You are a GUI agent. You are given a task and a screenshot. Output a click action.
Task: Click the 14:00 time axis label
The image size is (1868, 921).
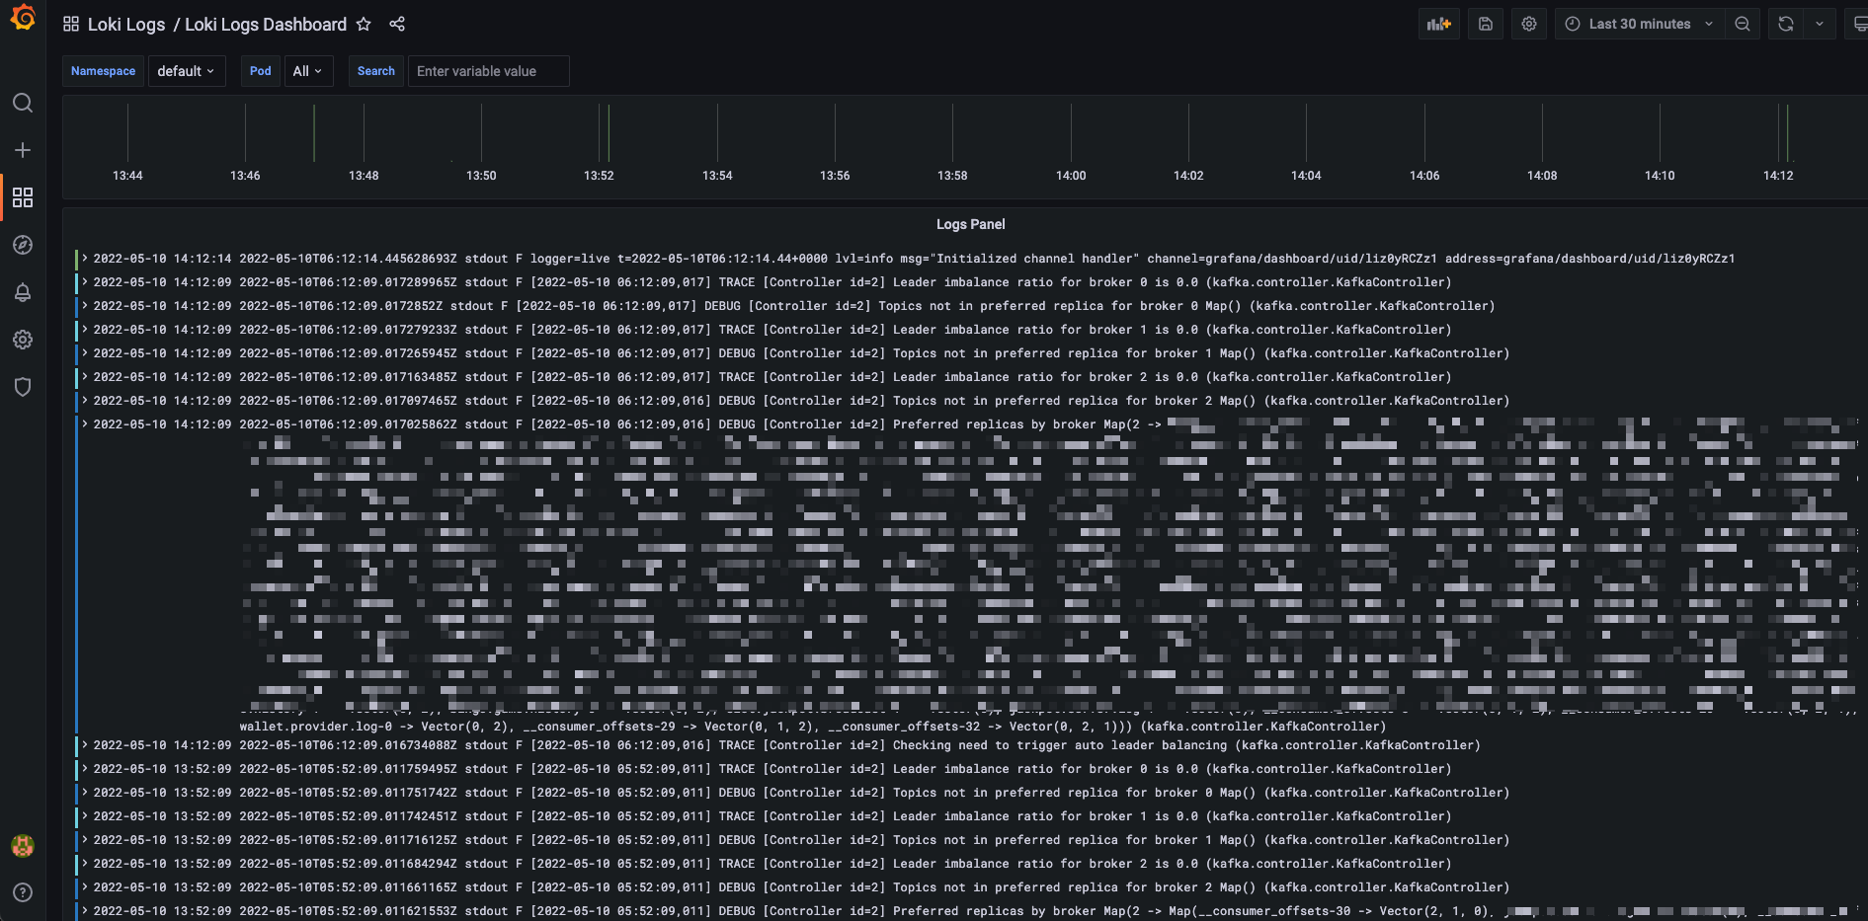tap(1071, 176)
